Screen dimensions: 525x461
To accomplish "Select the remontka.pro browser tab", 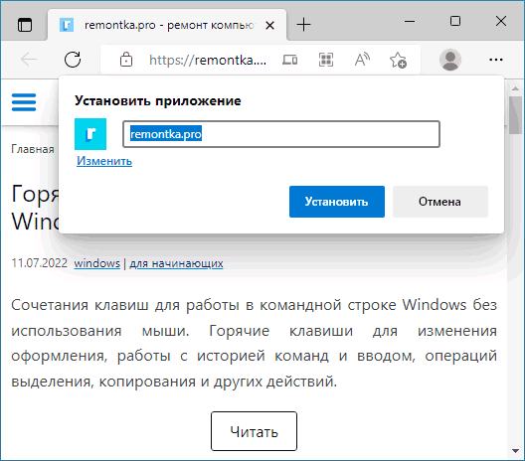I will pyautogui.click(x=167, y=25).
